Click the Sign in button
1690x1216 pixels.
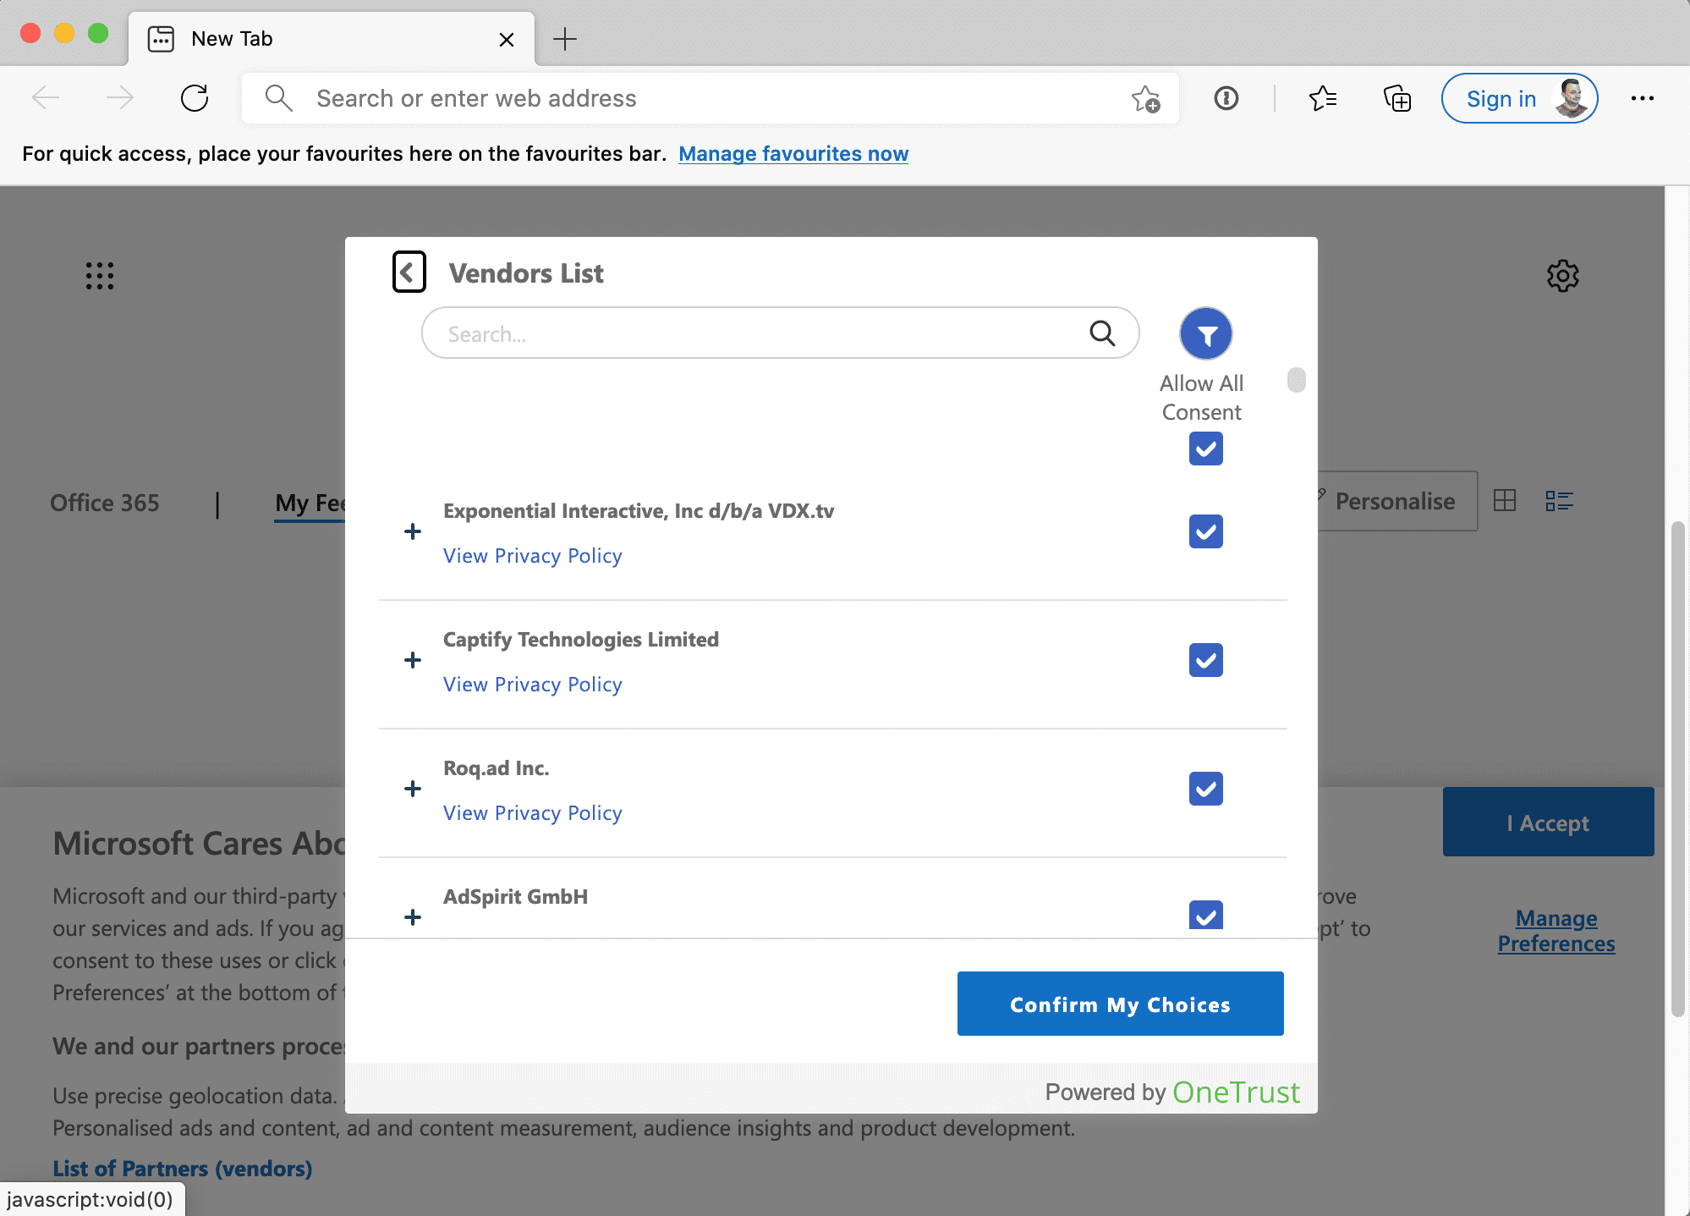pos(1519,98)
